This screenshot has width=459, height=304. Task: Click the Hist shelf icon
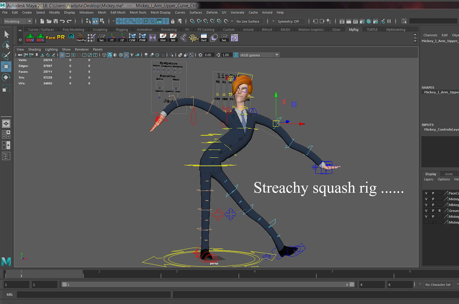[x=163, y=38]
